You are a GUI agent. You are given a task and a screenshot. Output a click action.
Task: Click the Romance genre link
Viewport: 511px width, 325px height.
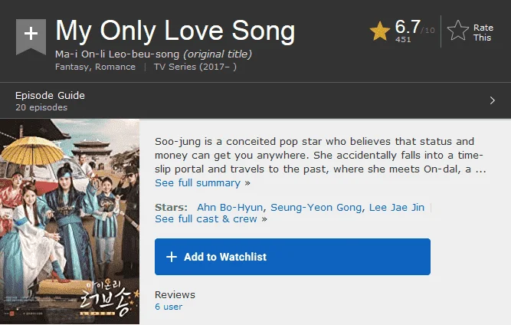[x=116, y=67]
